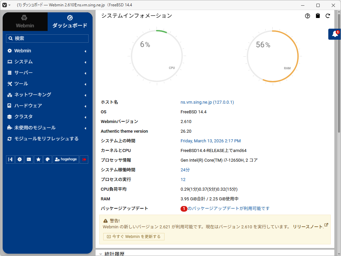Reload system information with refresh icon

coord(328,16)
